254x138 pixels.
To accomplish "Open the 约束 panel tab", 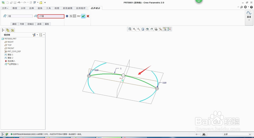I will pos(22,24).
